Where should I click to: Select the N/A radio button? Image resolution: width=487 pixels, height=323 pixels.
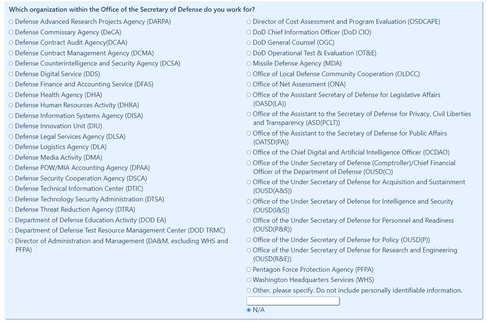[249, 310]
